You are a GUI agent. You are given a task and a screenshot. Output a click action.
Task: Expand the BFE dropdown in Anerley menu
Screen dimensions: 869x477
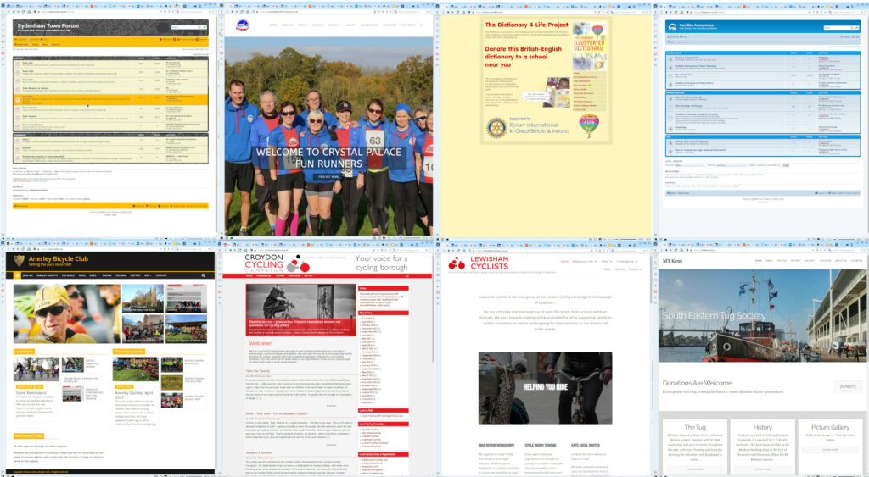point(148,275)
